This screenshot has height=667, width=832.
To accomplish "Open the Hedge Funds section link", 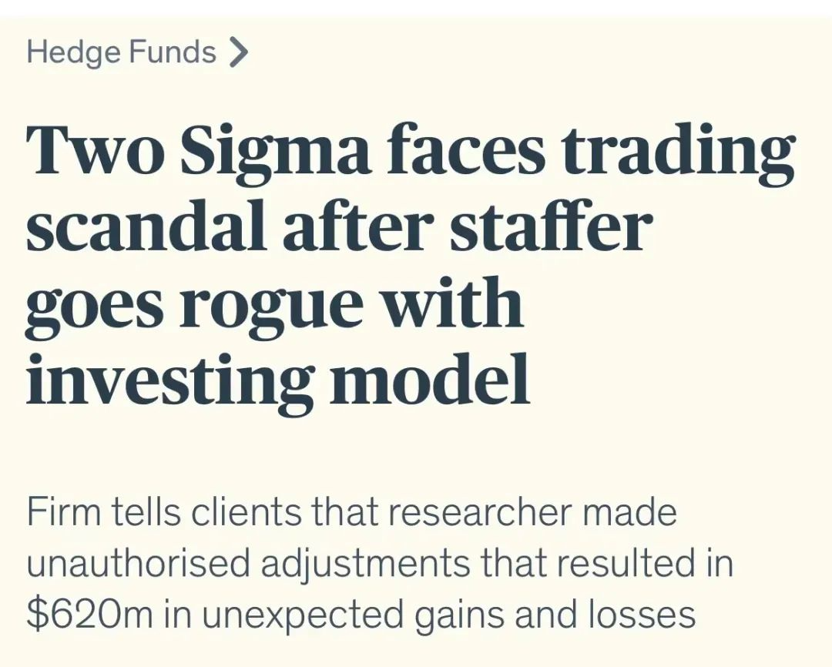I will 122,52.
